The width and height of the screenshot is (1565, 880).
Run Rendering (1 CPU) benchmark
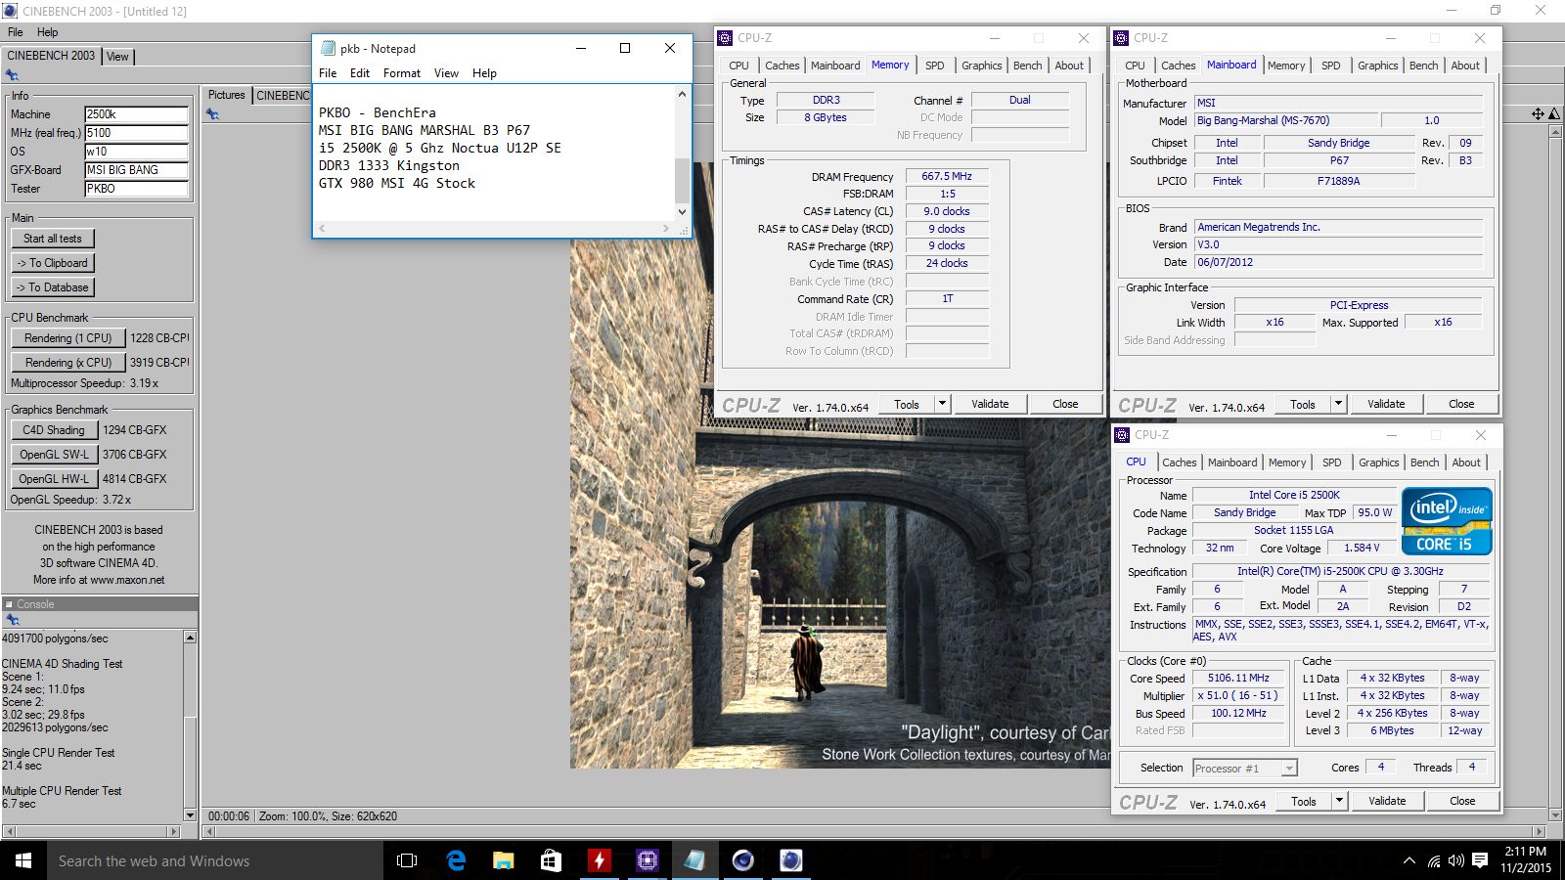[68, 338]
